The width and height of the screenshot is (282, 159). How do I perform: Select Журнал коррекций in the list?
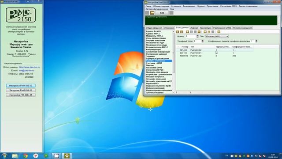155,88
